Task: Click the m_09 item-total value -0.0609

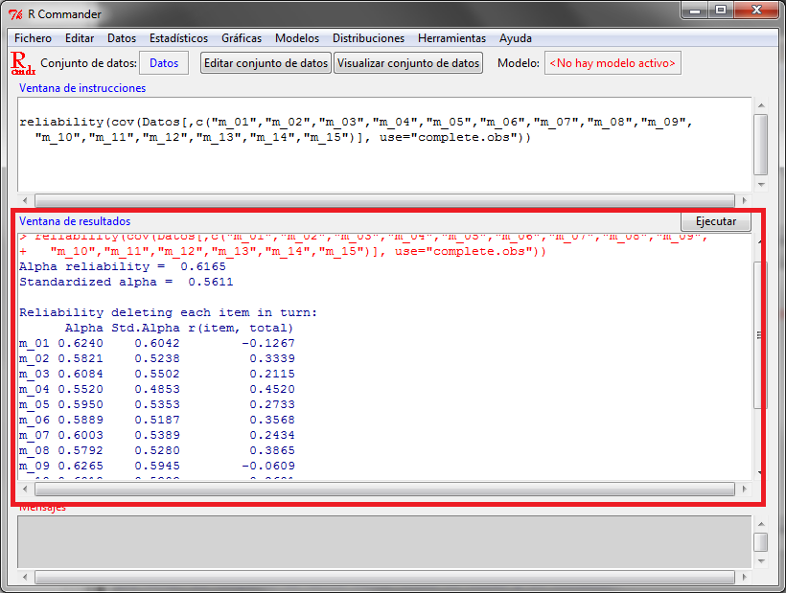Action: (x=268, y=466)
